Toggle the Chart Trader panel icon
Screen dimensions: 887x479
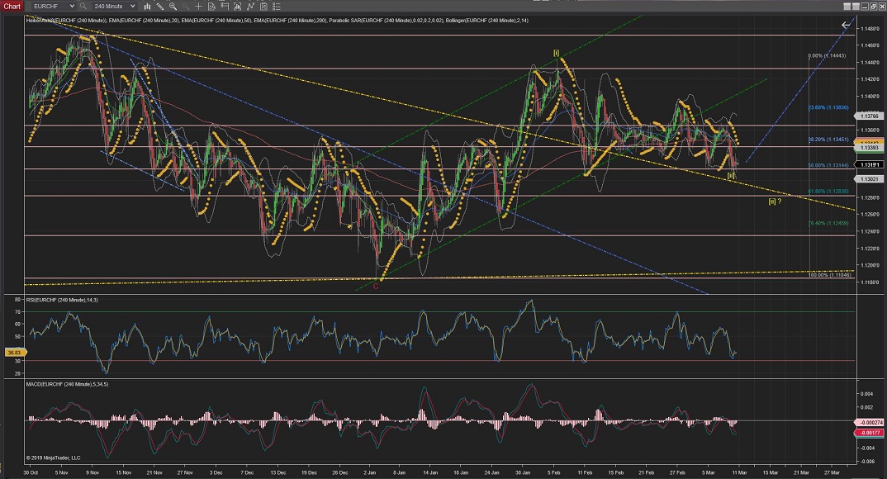225,7
